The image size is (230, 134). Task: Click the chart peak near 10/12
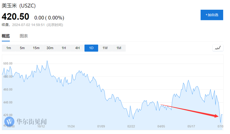[47, 61]
